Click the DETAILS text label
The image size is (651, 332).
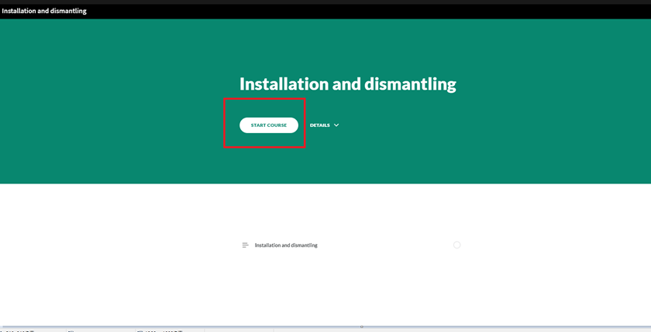coord(319,125)
